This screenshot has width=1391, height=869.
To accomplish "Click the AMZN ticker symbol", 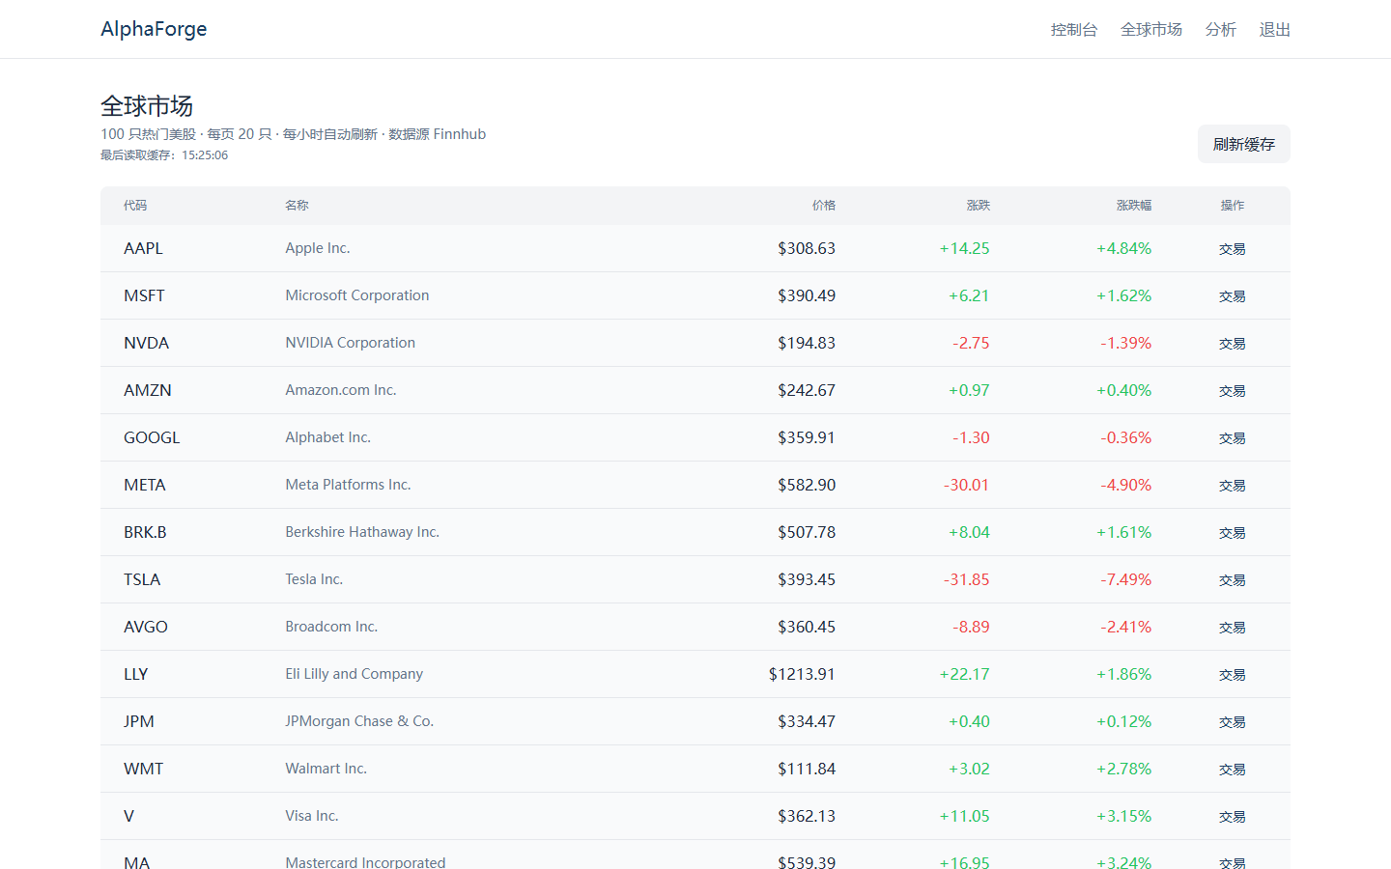I will pyautogui.click(x=148, y=390).
